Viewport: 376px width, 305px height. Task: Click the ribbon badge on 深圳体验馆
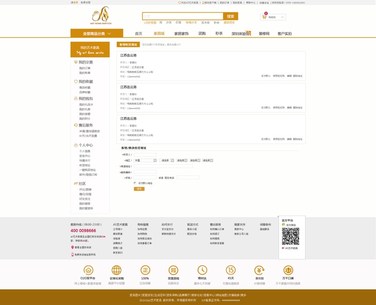pos(248,33)
